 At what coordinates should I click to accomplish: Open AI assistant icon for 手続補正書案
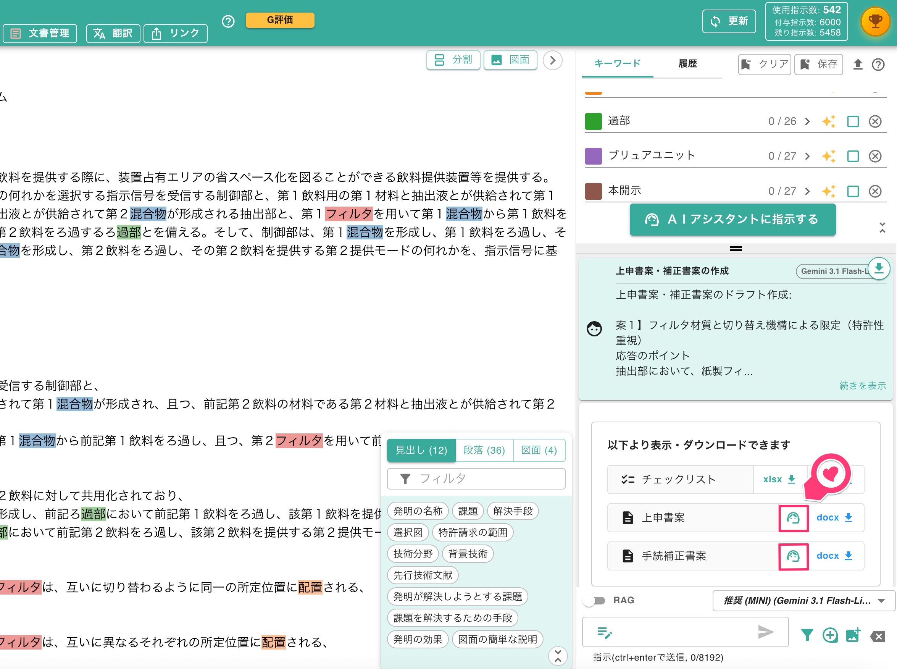coord(793,556)
